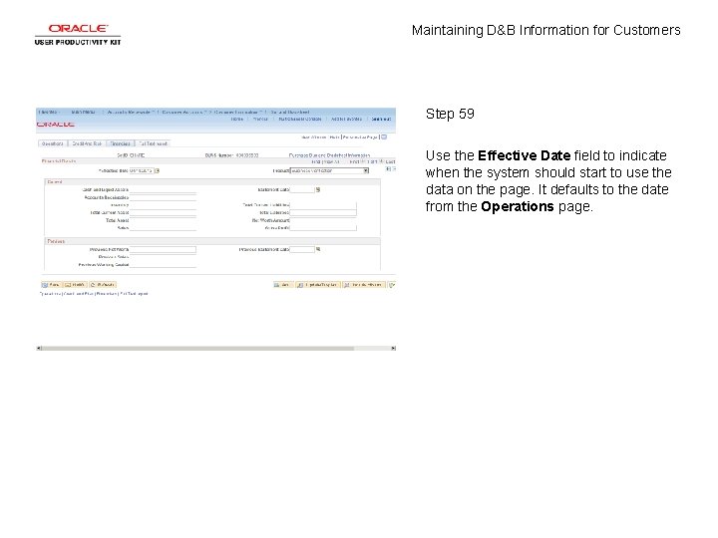
Task: Expand the Main Menu dropdown
Action: [x=84, y=112]
